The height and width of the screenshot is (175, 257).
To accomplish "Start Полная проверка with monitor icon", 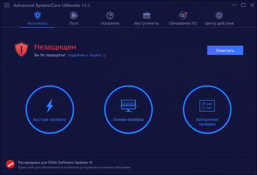I will pyautogui.click(x=128, y=109).
